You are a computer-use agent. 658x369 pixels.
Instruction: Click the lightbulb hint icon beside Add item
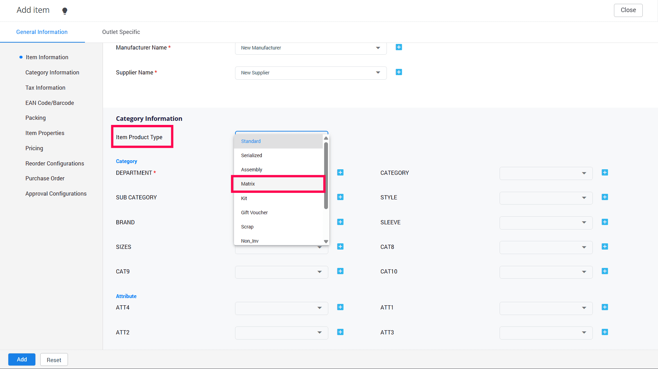[x=65, y=11]
